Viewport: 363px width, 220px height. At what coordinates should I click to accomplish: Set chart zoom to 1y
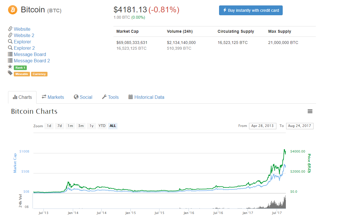(92, 126)
